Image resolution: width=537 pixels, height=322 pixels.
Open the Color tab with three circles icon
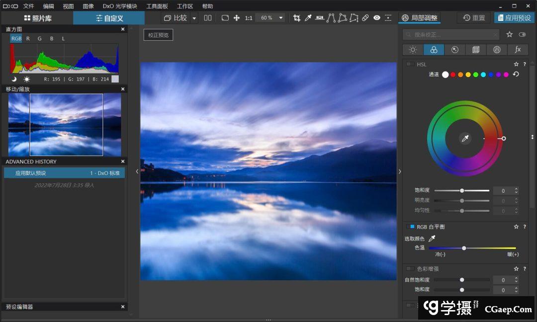coord(434,50)
